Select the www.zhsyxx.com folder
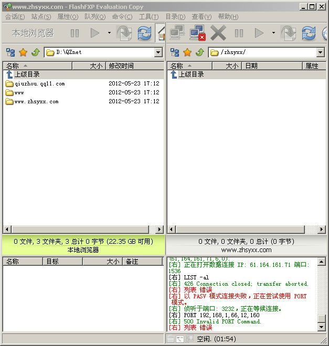 coord(32,102)
